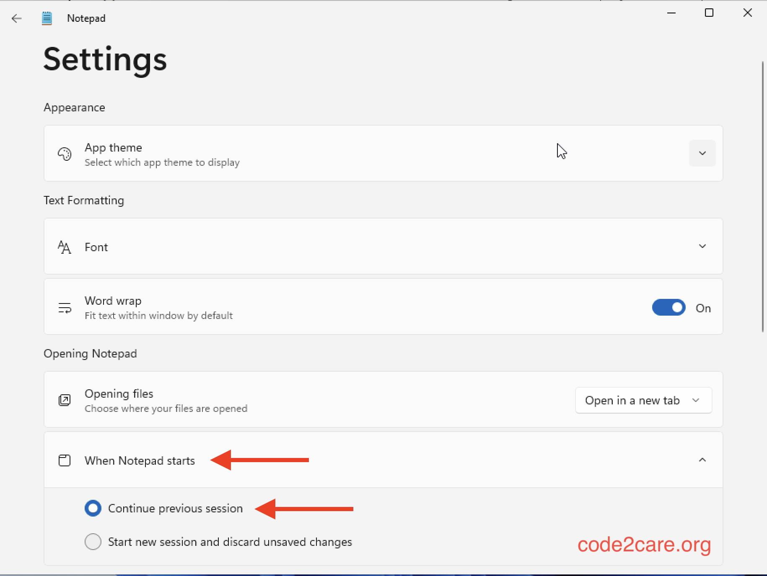This screenshot has width=767, height=576.
Task: Expand the App theme options
Action: point(702,153)
